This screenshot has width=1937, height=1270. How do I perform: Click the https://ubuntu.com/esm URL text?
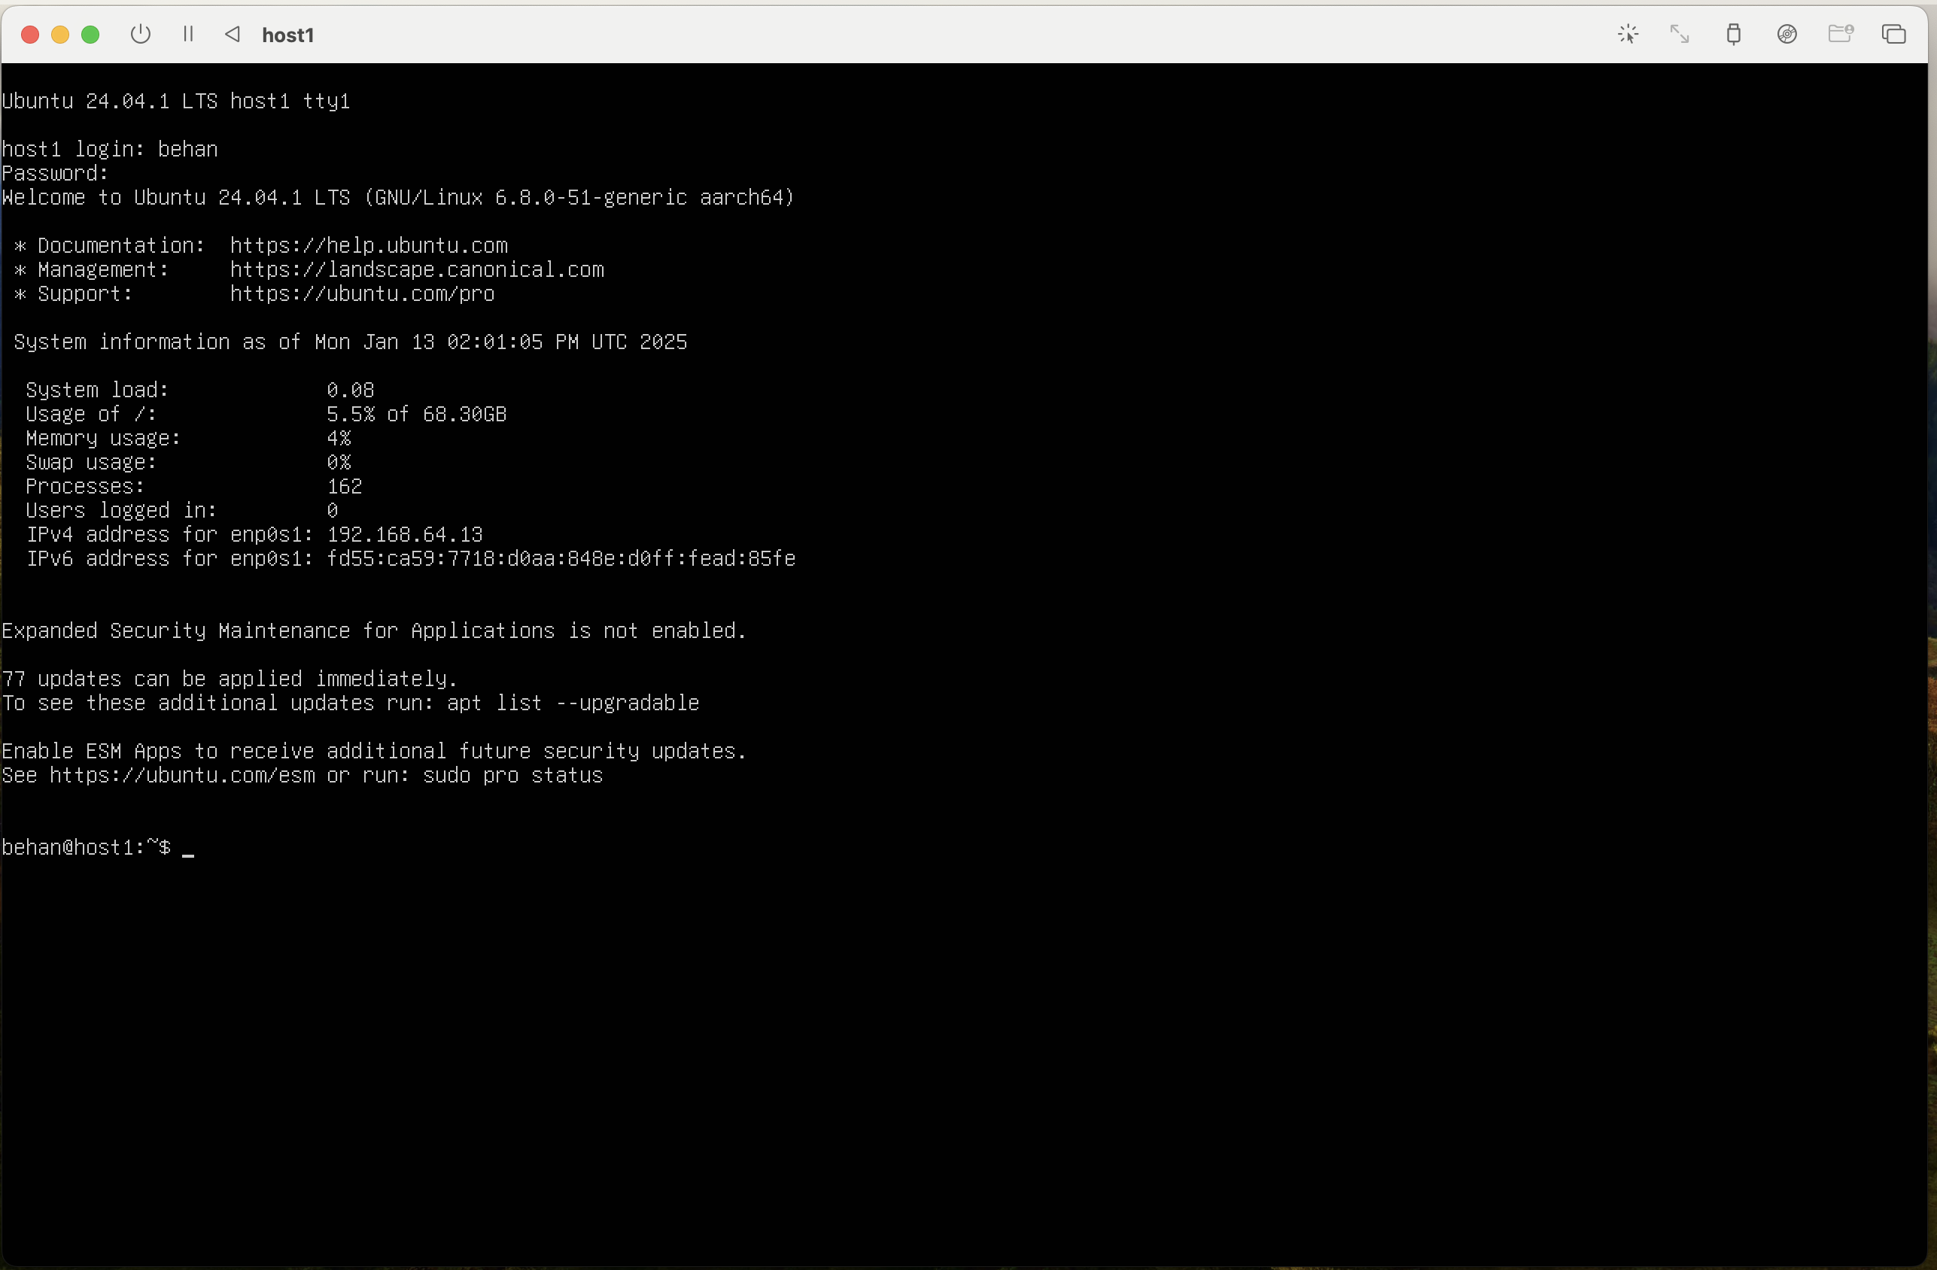coord(182,776)
